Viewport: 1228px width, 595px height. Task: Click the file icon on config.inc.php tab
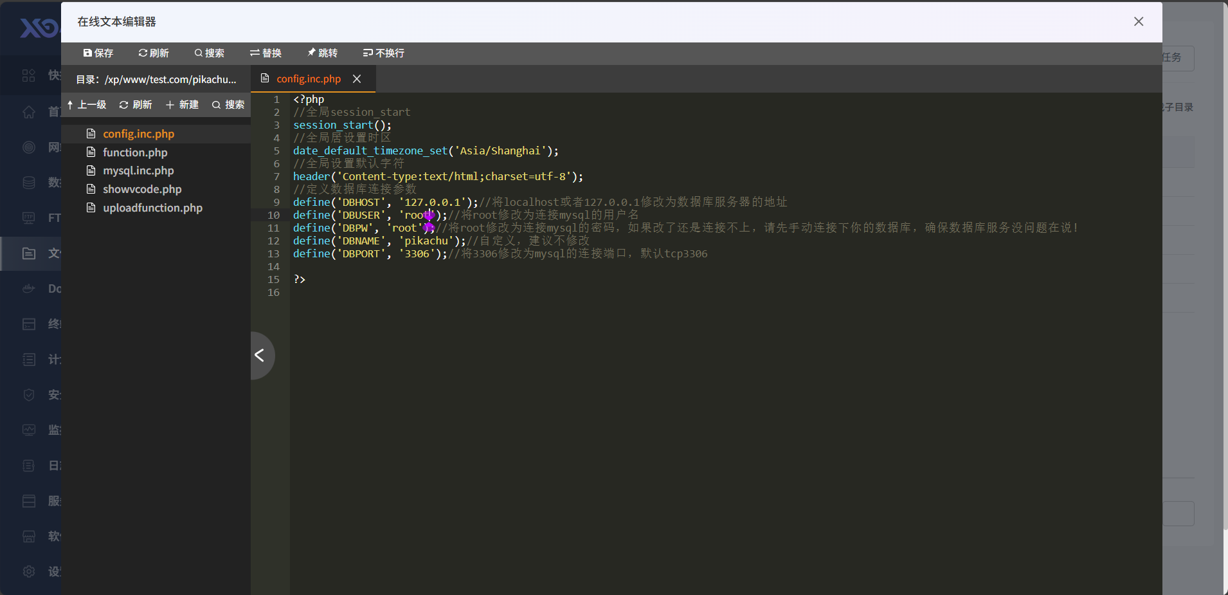click(265, 78)
